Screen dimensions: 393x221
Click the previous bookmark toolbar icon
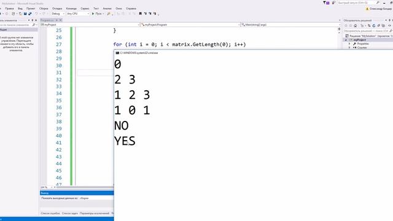145,14
